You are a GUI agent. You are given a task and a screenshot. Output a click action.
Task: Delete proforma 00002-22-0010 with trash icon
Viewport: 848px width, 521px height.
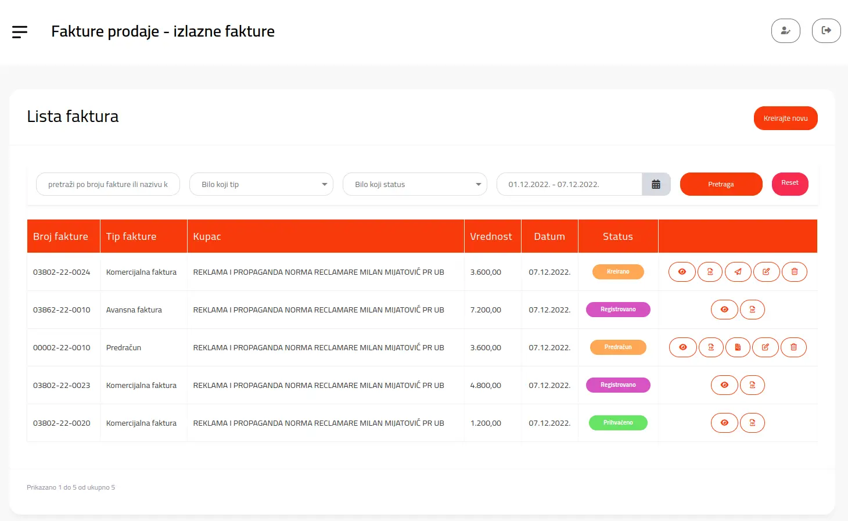tap(793, 347)
